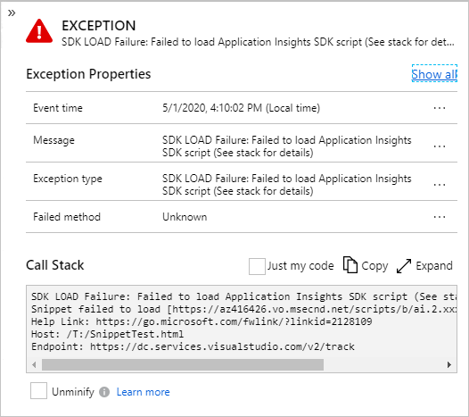The height and width of the screenshot is (417, 469).
Task: Click the Help Link line in call stack
Action: [x=202, y=321]
